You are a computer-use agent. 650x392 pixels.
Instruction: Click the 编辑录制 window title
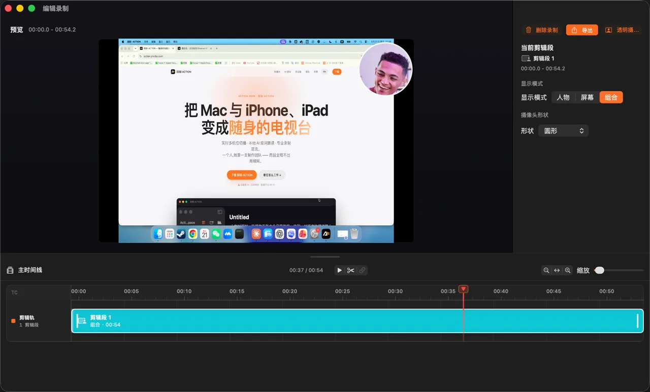pyautogui.click(x=56, y=8)
